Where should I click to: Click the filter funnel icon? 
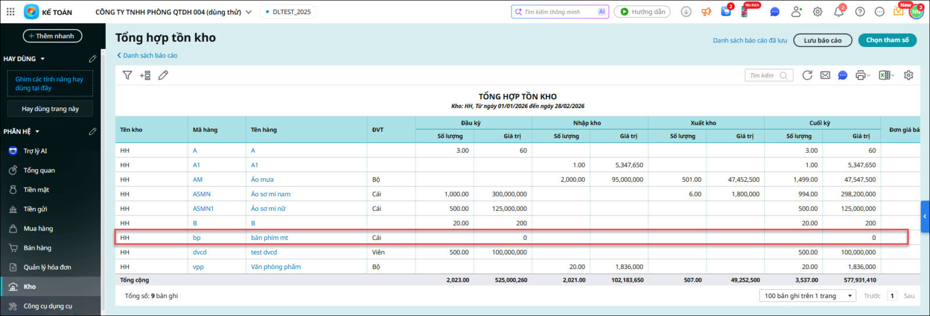pyautogui.click(x=127, y=75)
